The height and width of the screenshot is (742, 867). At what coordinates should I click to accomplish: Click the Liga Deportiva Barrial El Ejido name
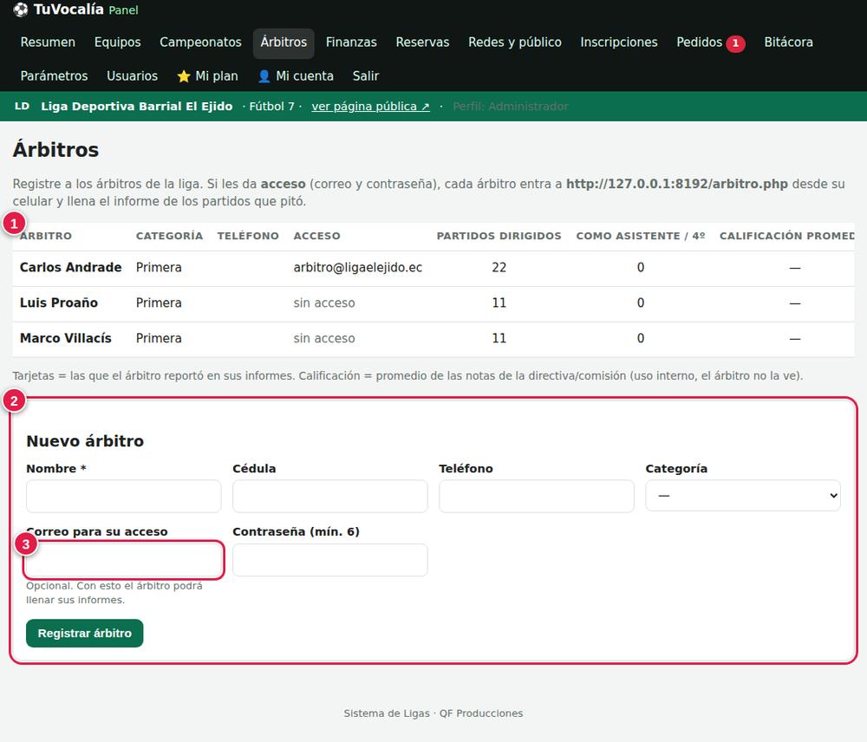[137, 106]
